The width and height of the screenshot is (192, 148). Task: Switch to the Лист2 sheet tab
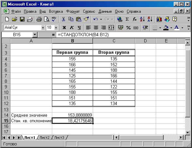[x=44, y=138]
